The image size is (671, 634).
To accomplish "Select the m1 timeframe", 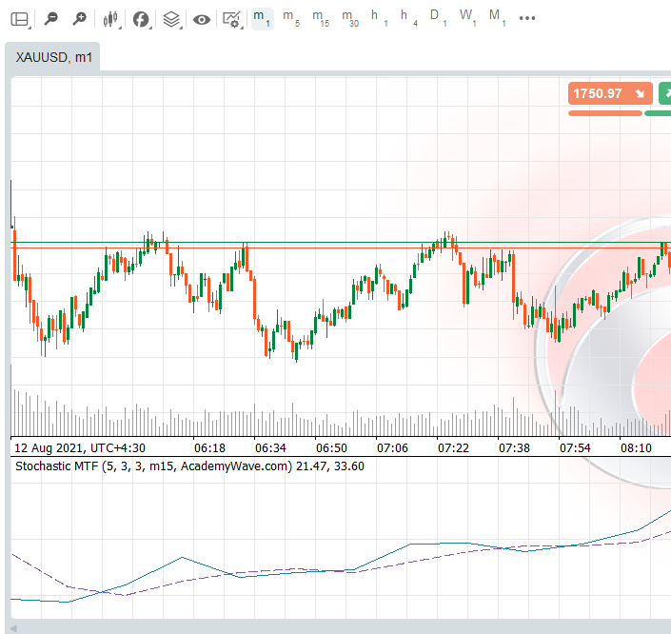I will 262,19.
